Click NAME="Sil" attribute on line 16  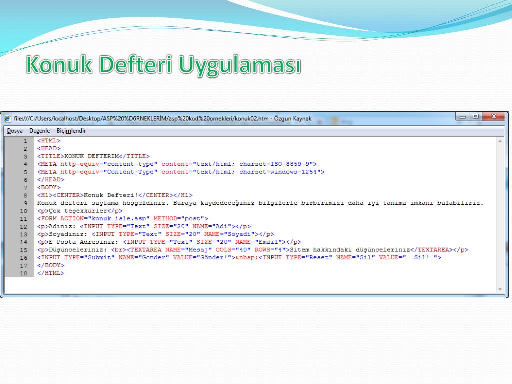click(x=356, y=258)
